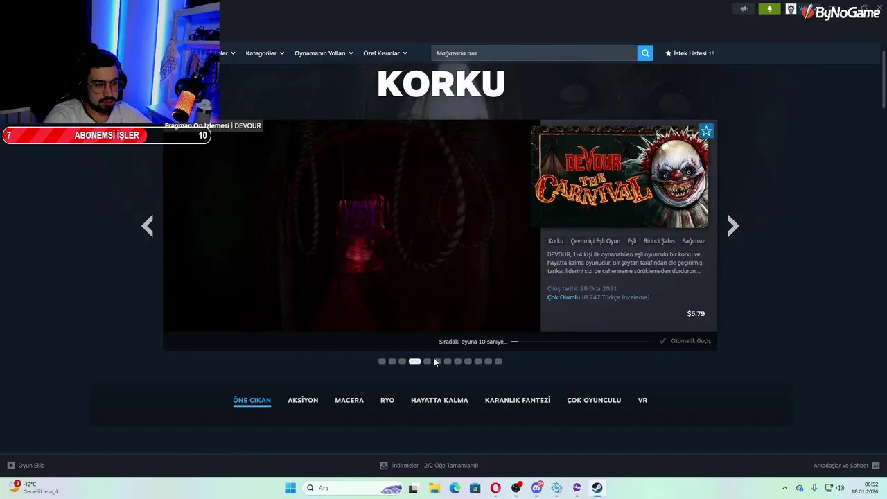Show hidden system tray icons with the chevron
The width and height of the screenshot is (887, 499).
[x=784, y=488]
